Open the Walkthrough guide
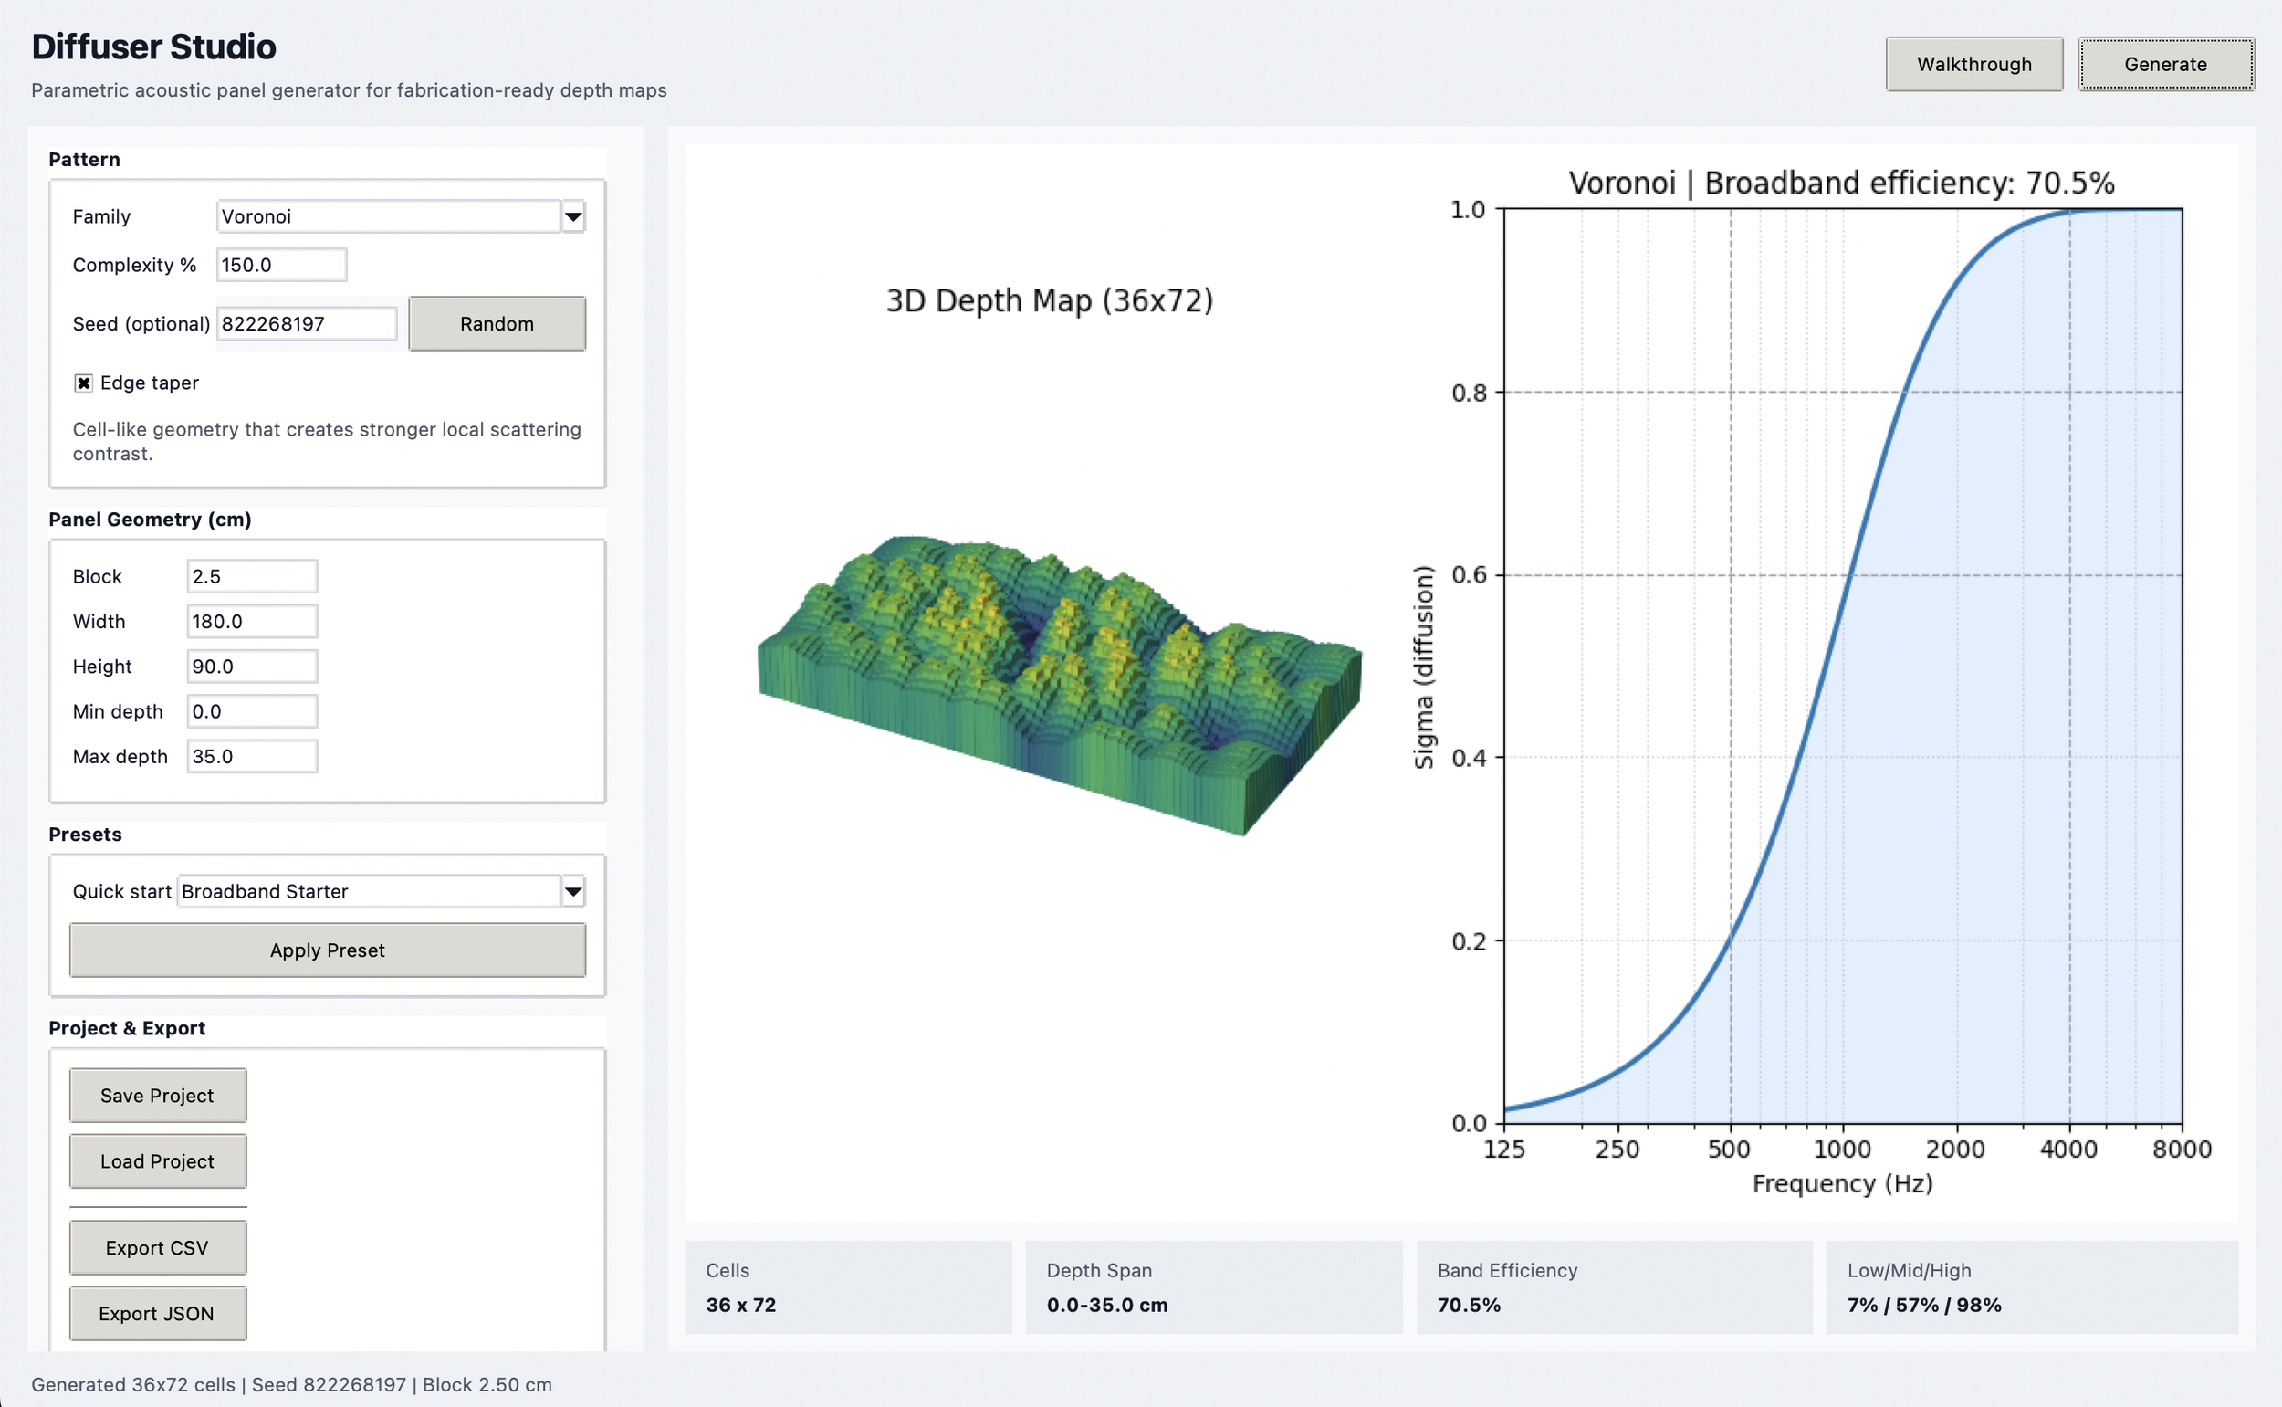 pyautogui.click(x=1973, y=64)
